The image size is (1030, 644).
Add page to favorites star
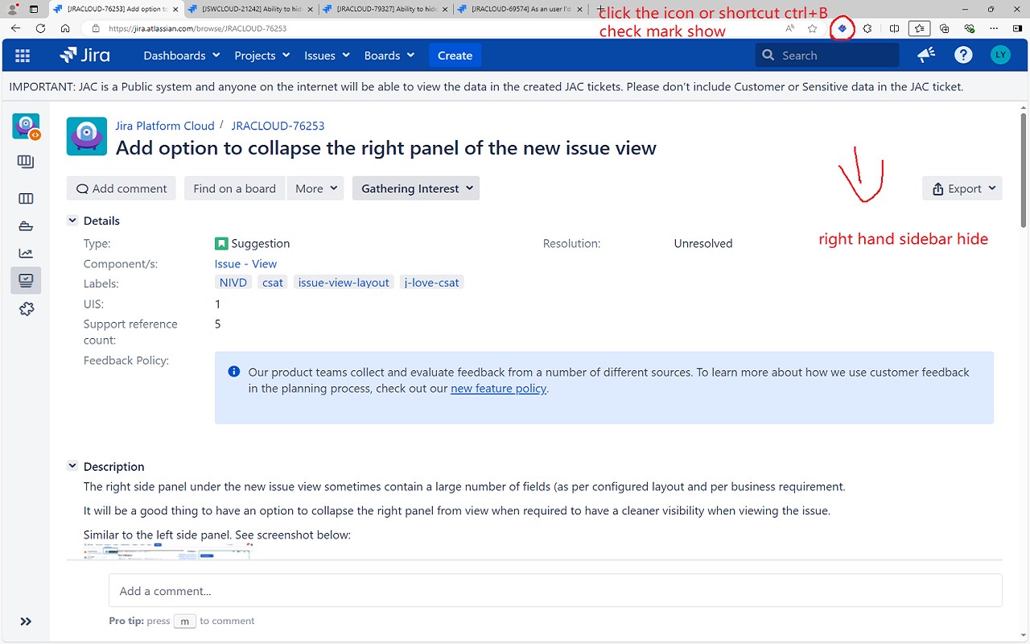813,28
